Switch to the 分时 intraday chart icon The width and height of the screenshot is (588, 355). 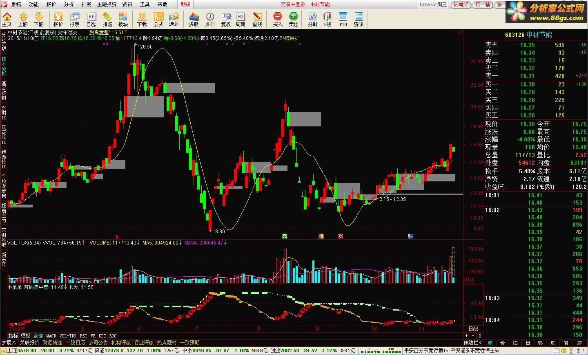pyautogui.click(x=313, y=19)
